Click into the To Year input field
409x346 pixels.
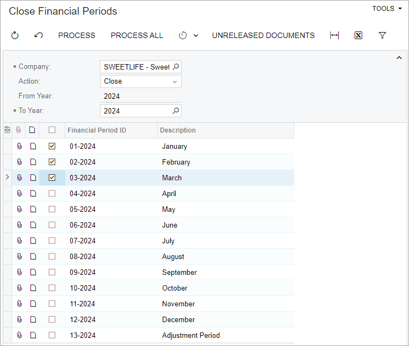coord(136,111)
